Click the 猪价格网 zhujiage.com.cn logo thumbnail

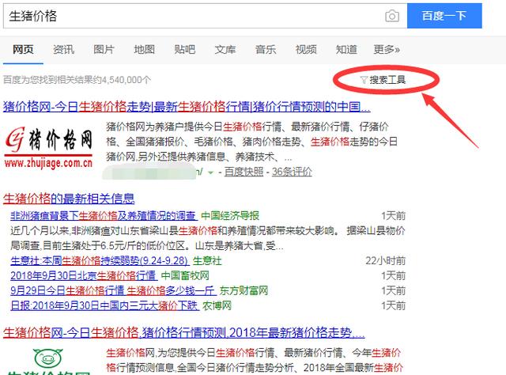click(48, 147)
